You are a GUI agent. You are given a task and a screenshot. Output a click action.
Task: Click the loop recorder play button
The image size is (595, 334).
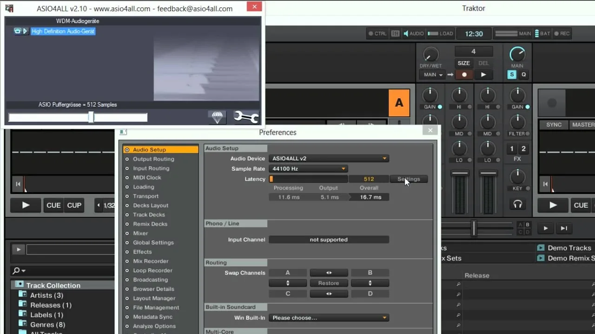pos(483,75)
